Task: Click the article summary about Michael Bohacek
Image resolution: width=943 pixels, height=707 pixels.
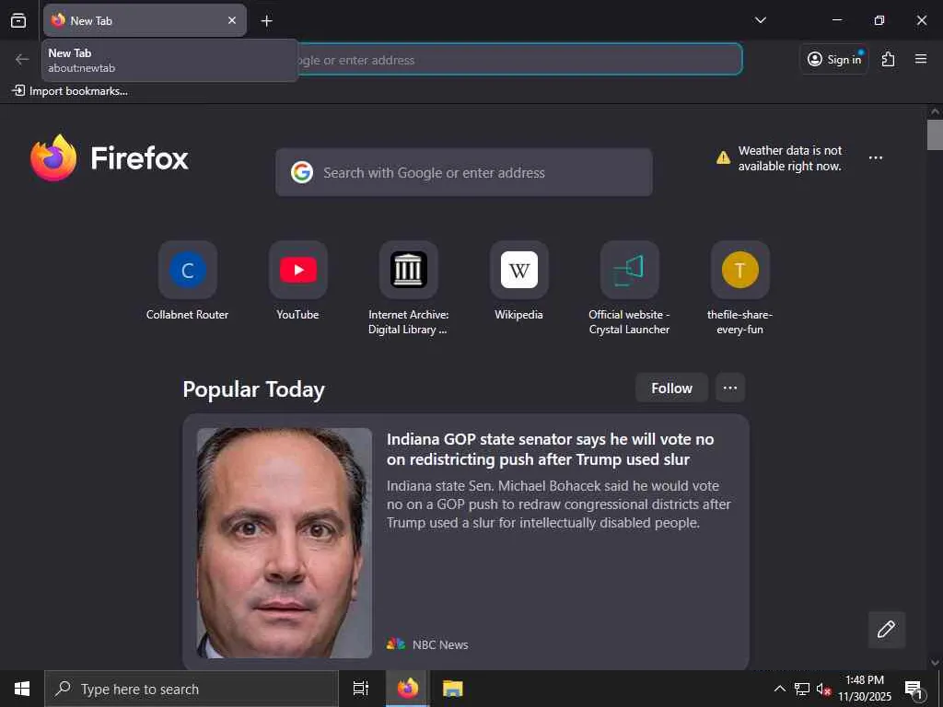Action: pyautogui.click(x=559, y=504)
